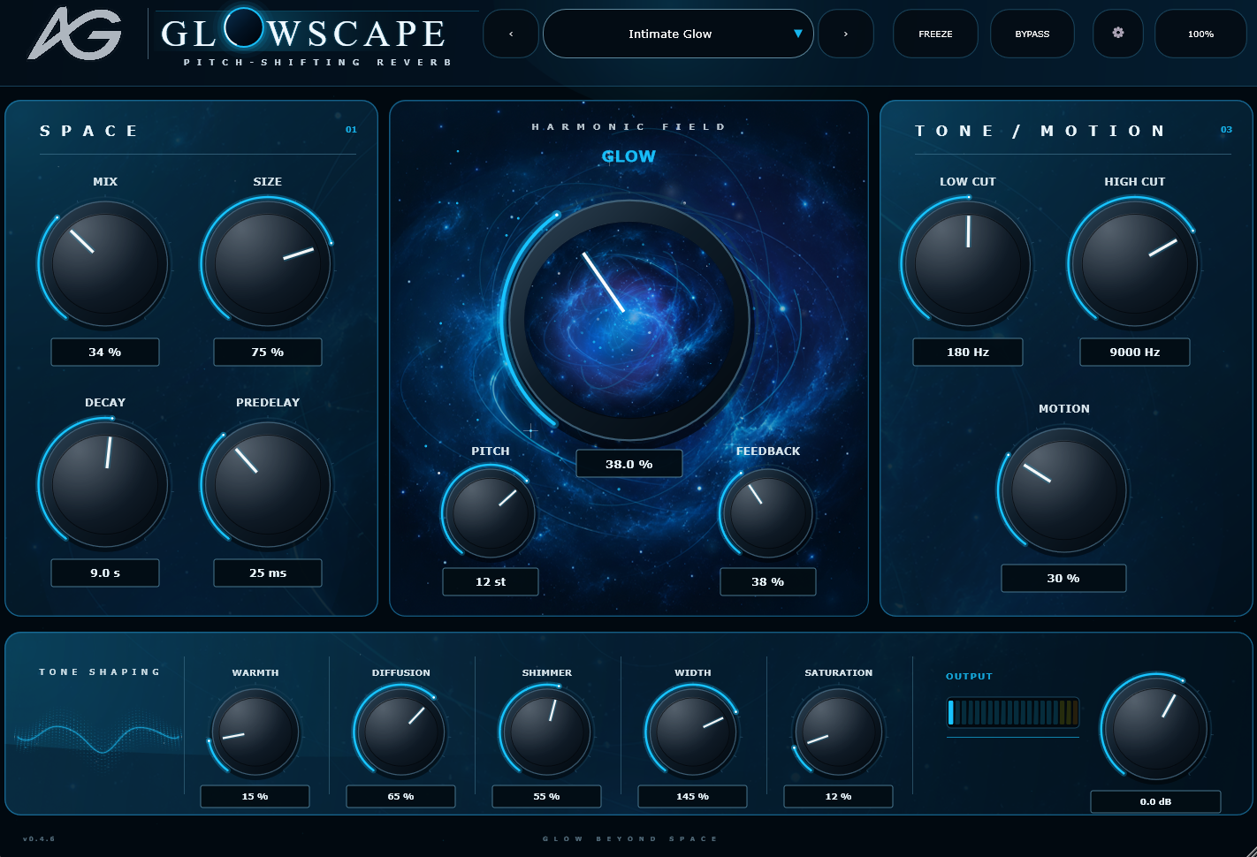Screen dimensions: 1257x857
Task: Toggle the BYPASS button
Action: (x=1032, y=34)
